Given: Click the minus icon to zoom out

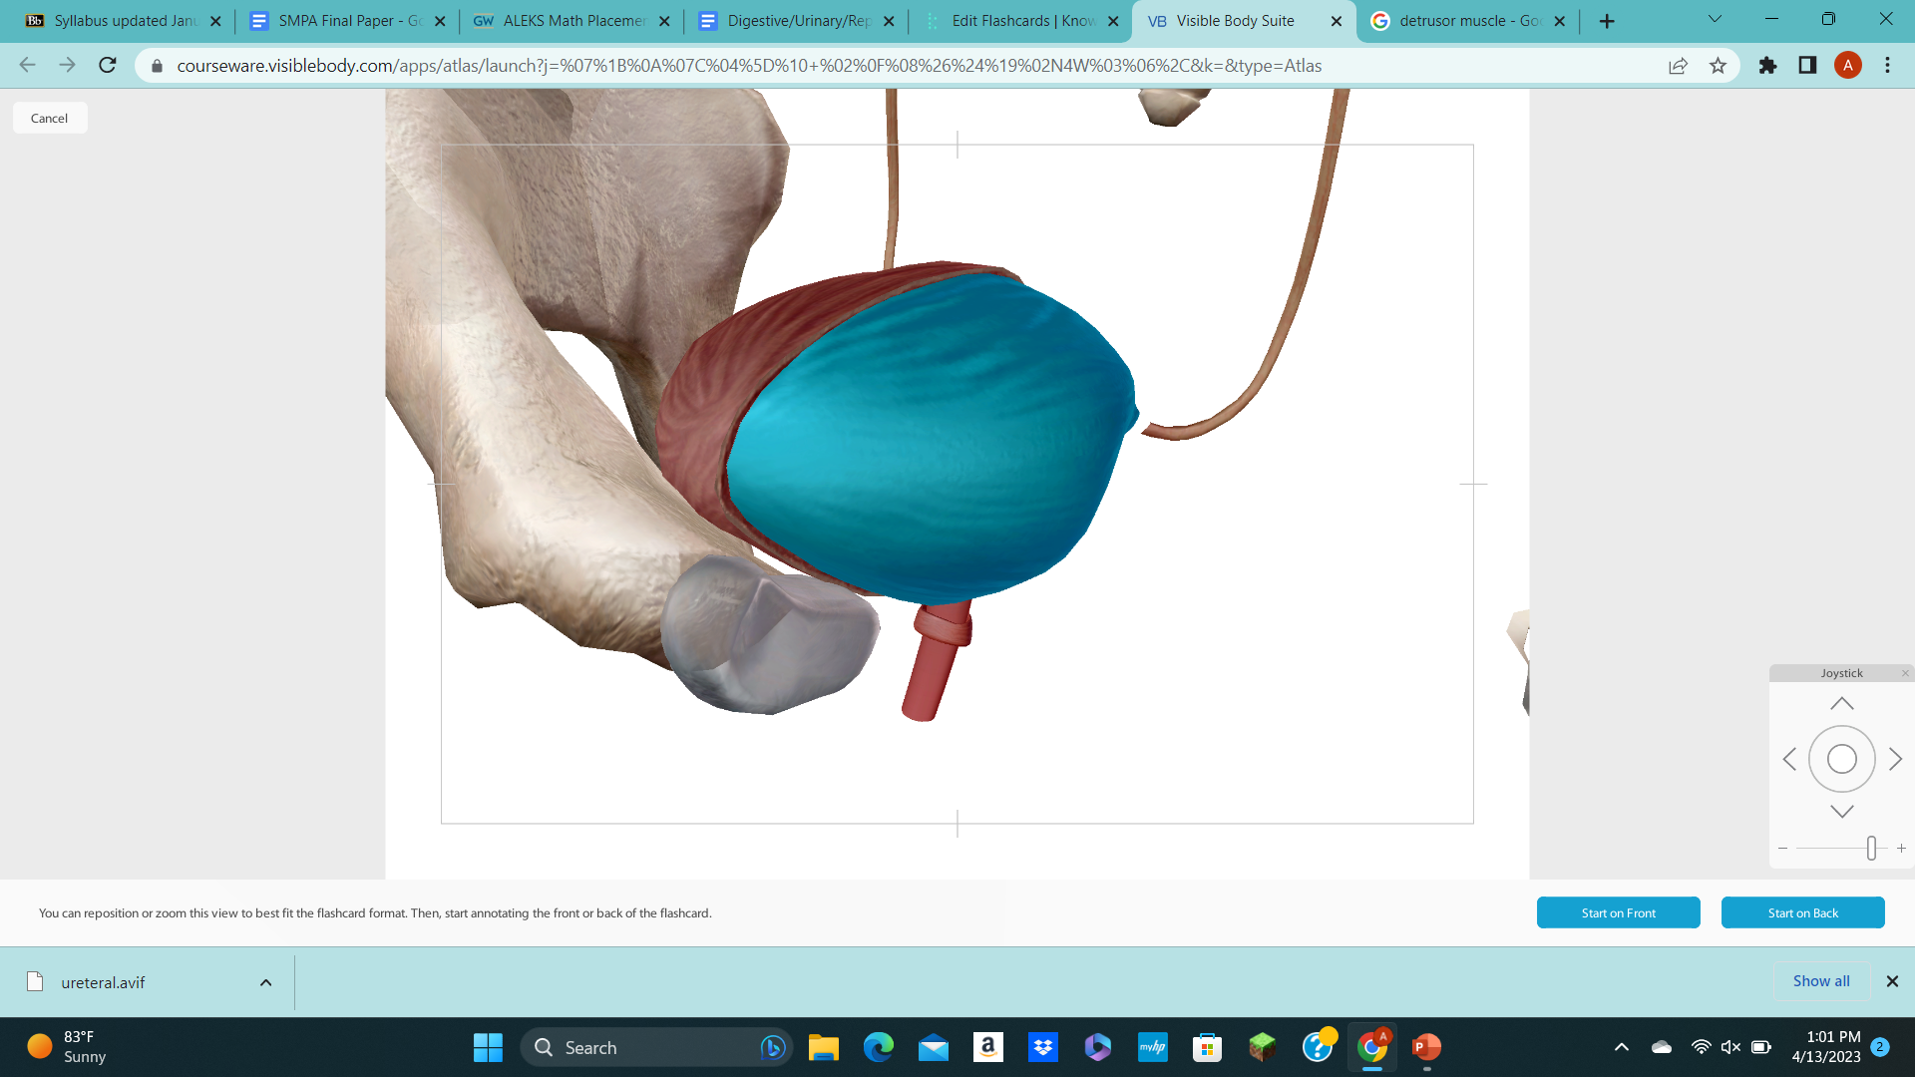Looking at the screenshot, I should [x=1784, y=848].
